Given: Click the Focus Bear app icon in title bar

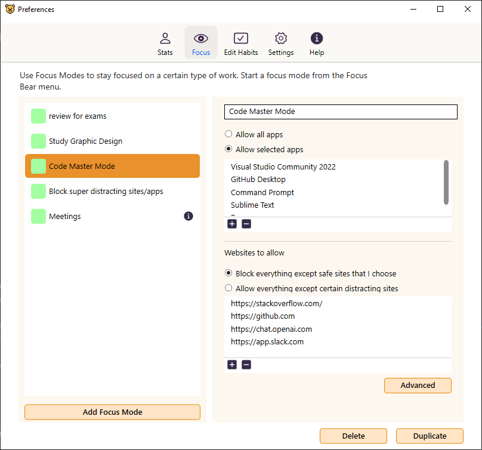Looking at the screenshot, I should [x=10, y=9].
